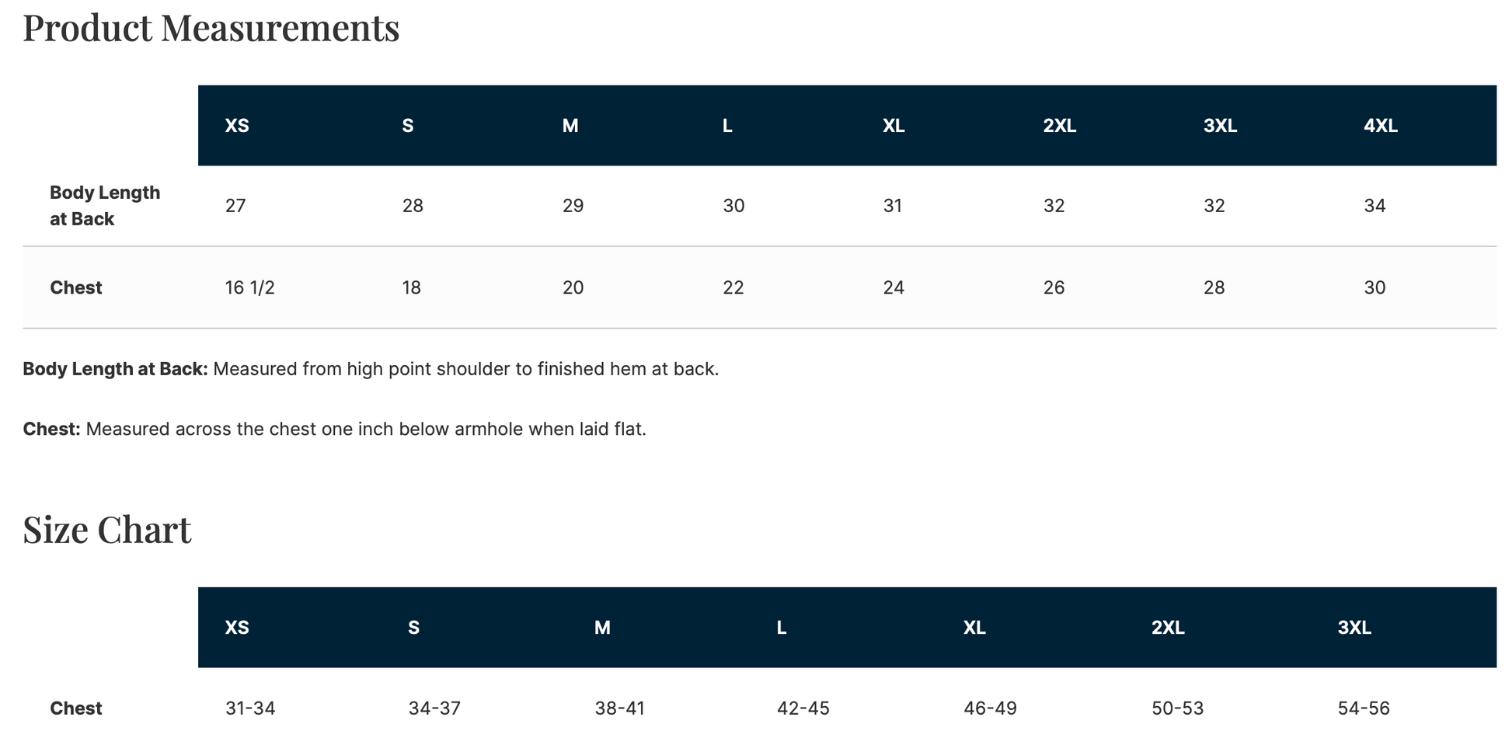Select the 31-34 chest range cell
The width and height of the screenshot is (1512, 745).
[250, 708]
